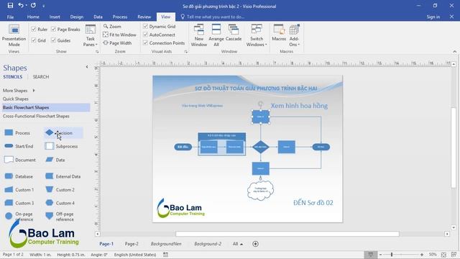Open the Switch Windows dropdown
The image size is (460, 259).
[257, 35]
